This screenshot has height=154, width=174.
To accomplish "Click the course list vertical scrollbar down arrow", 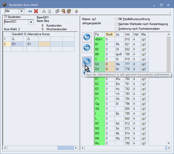I will (x=169, y=143).
